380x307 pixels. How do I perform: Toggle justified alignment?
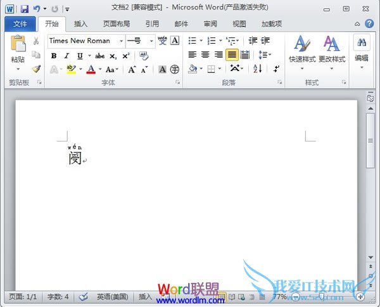232,55
